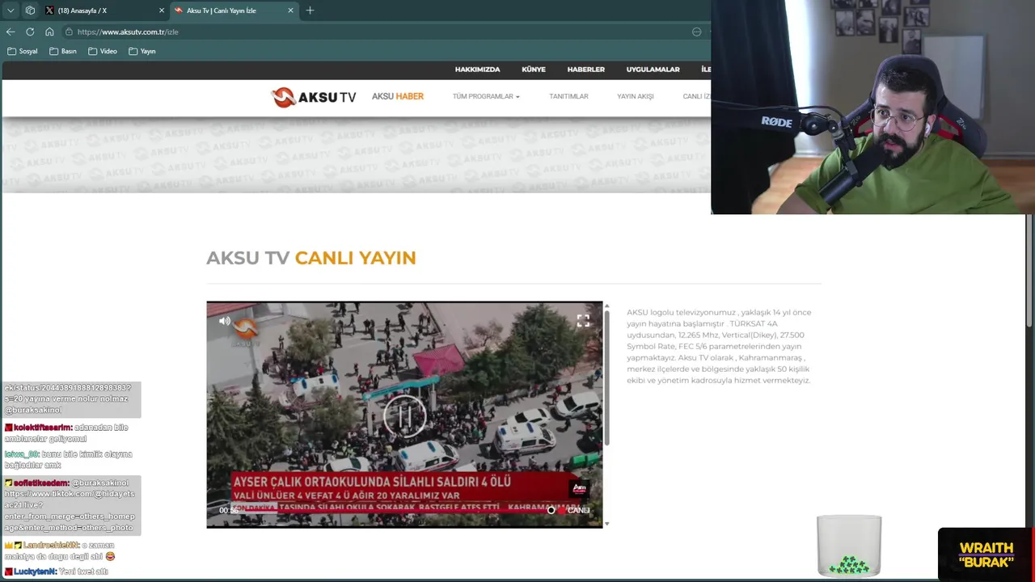Mute the live video with speaker icon
The height and width of the screenshot is (582, 1035).
coord(225,321)
